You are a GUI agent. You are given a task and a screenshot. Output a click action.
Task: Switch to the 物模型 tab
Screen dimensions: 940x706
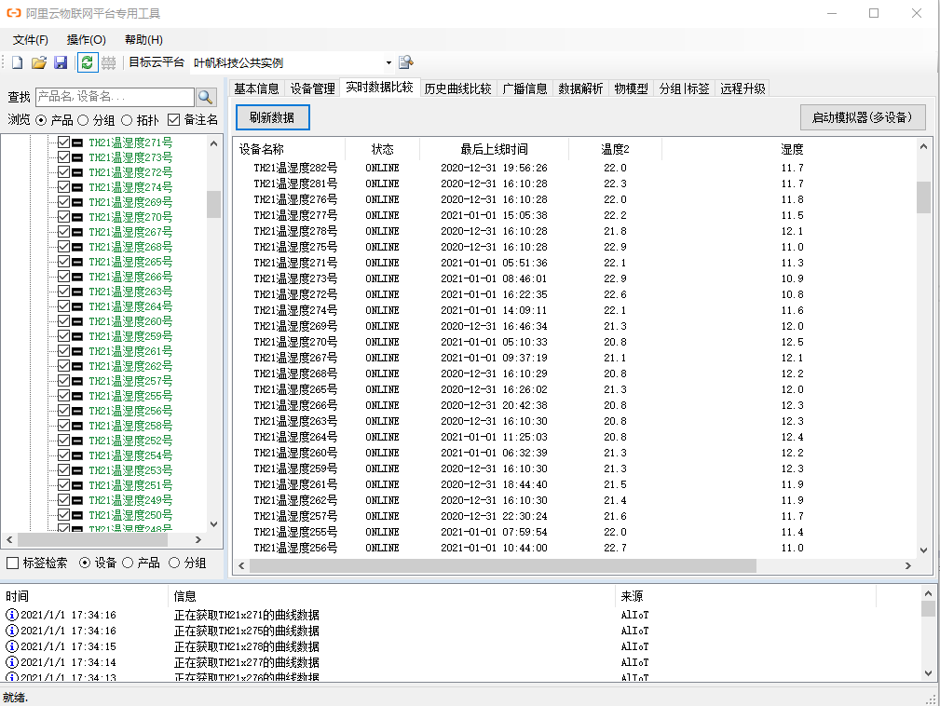[x=632, y=88]
